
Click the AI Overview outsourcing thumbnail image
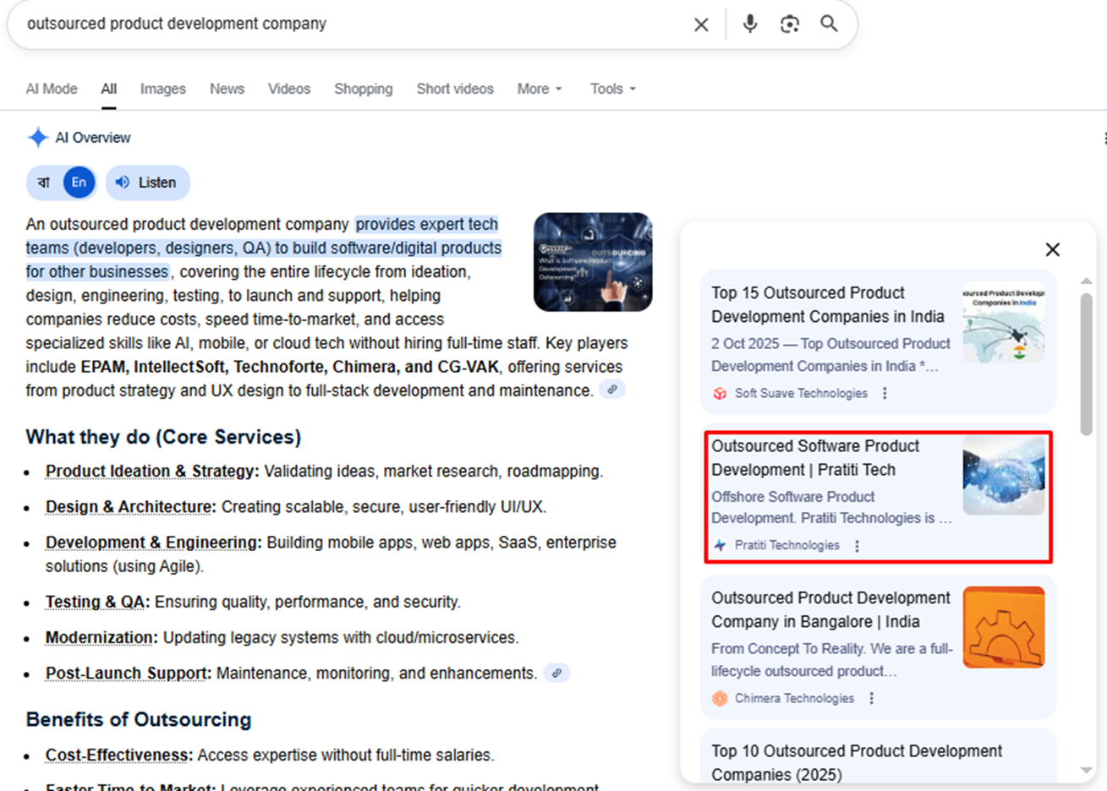coord(592,262)
